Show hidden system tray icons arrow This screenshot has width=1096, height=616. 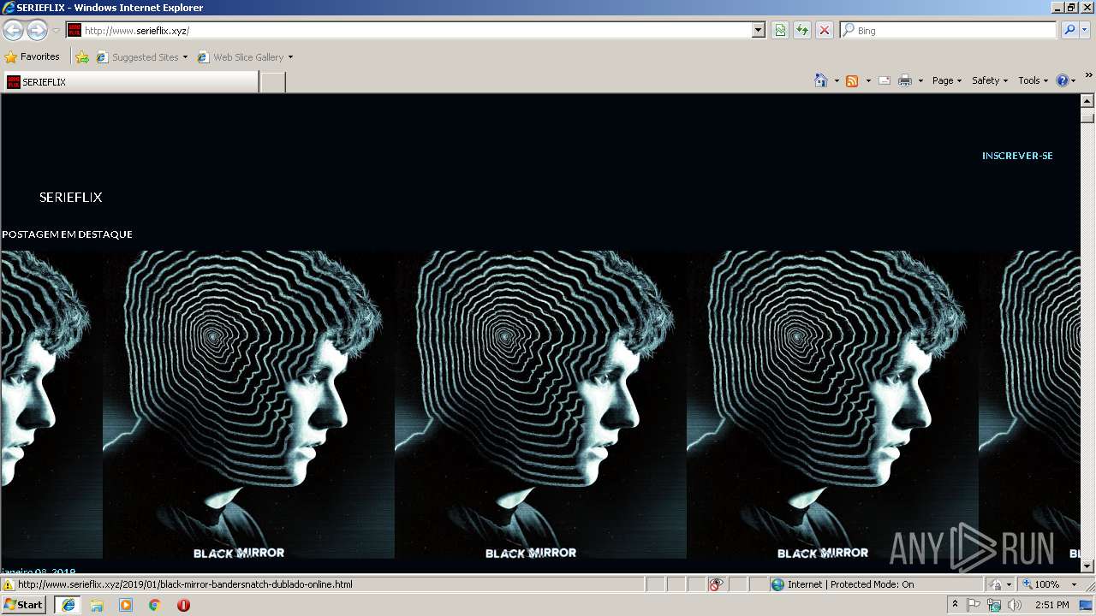click(955, 604)
